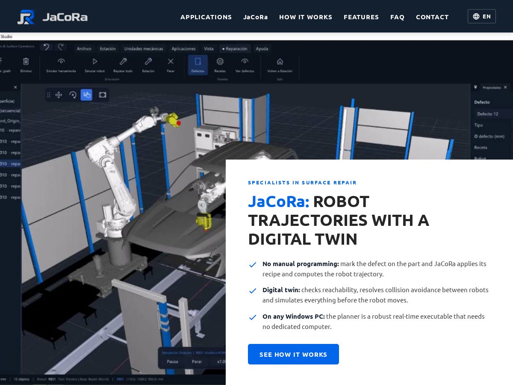The width and height of the screenshot is (513, 385).
Task: Click the 'Tipo' property label
Action: tap(478, 125)
